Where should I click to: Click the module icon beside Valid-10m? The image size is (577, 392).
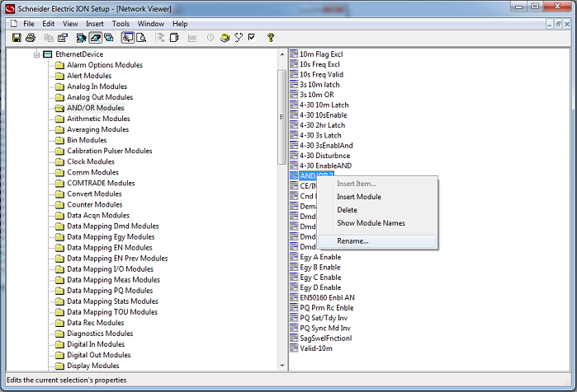294,348
